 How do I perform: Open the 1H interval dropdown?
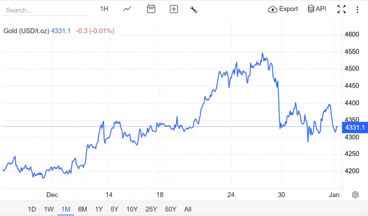click(x=104, y=9)
